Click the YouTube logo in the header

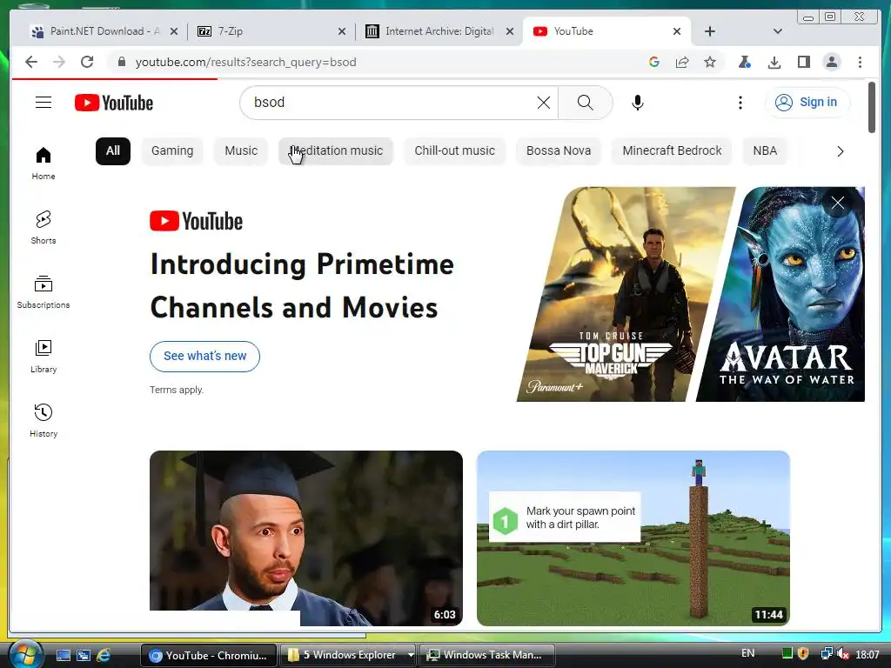[114, 103]
